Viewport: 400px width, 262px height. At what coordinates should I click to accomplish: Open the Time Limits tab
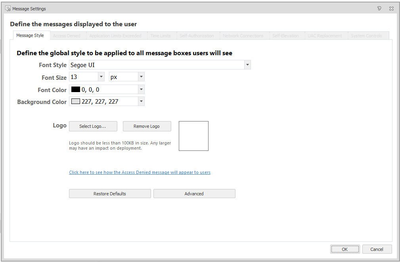[161, 35]
